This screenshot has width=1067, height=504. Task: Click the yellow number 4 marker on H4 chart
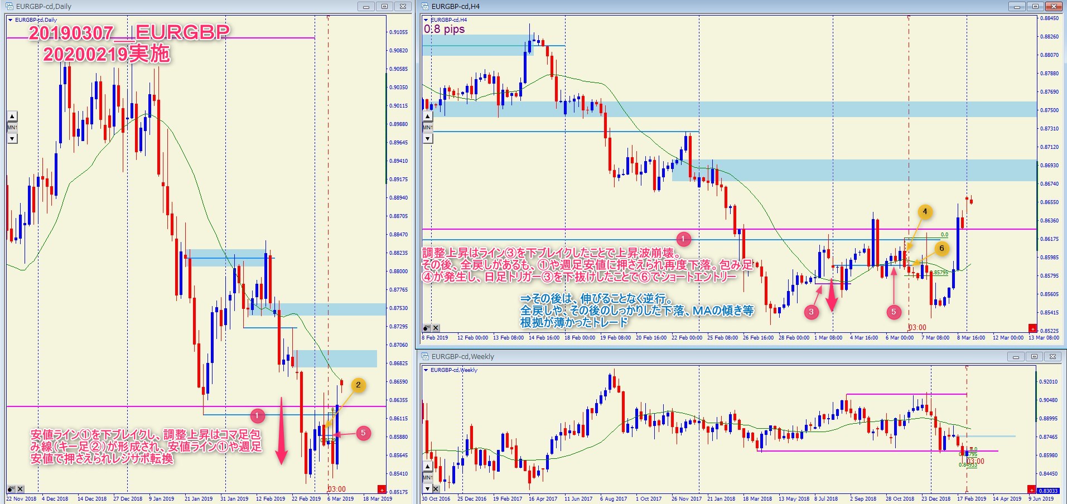[925, 211]
